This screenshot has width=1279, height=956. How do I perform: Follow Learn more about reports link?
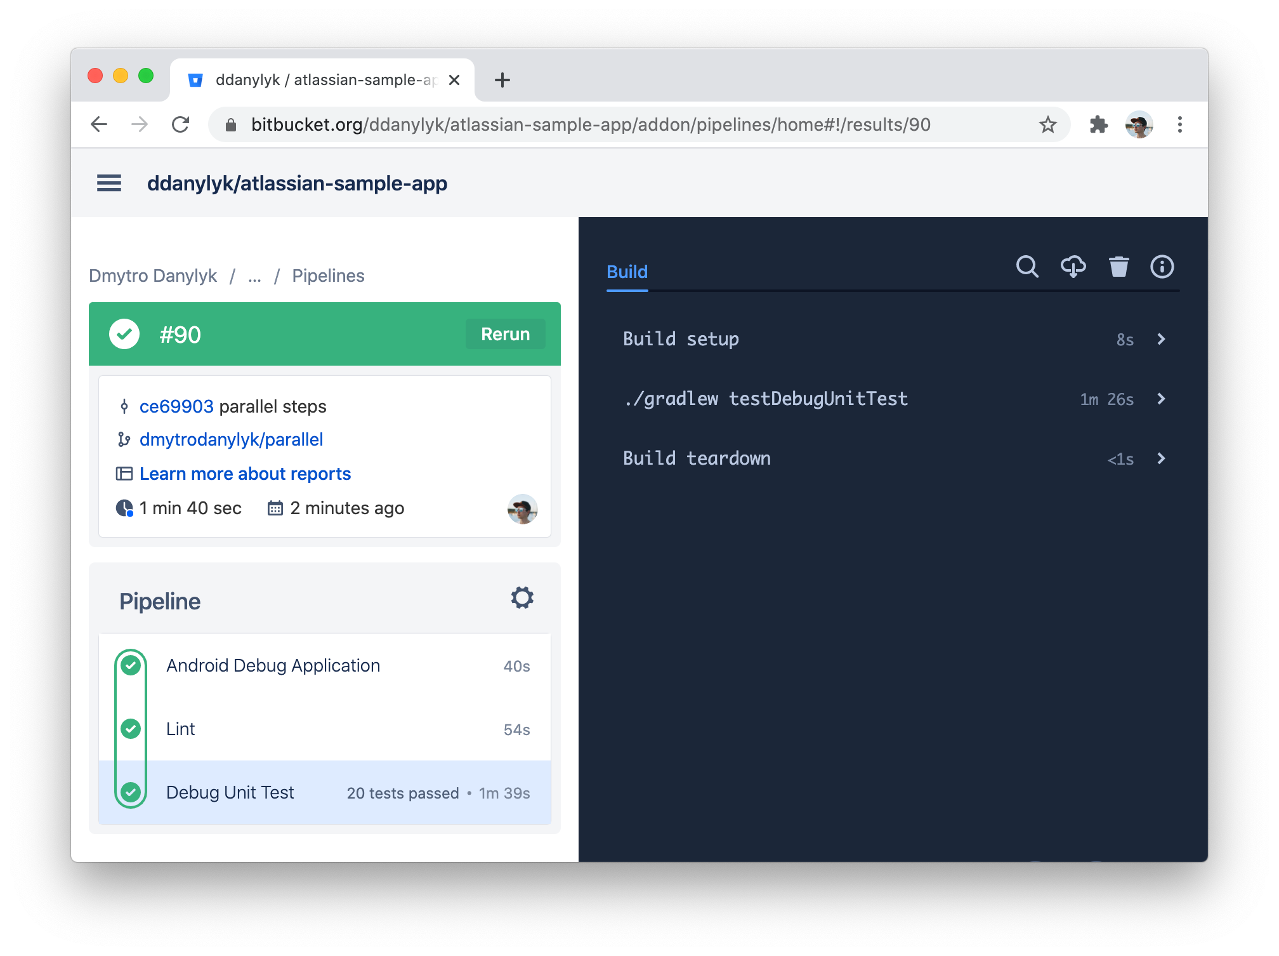coord(245,474)
